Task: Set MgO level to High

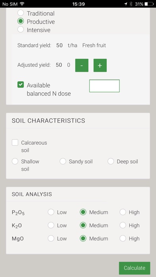Action: (123, 238)
